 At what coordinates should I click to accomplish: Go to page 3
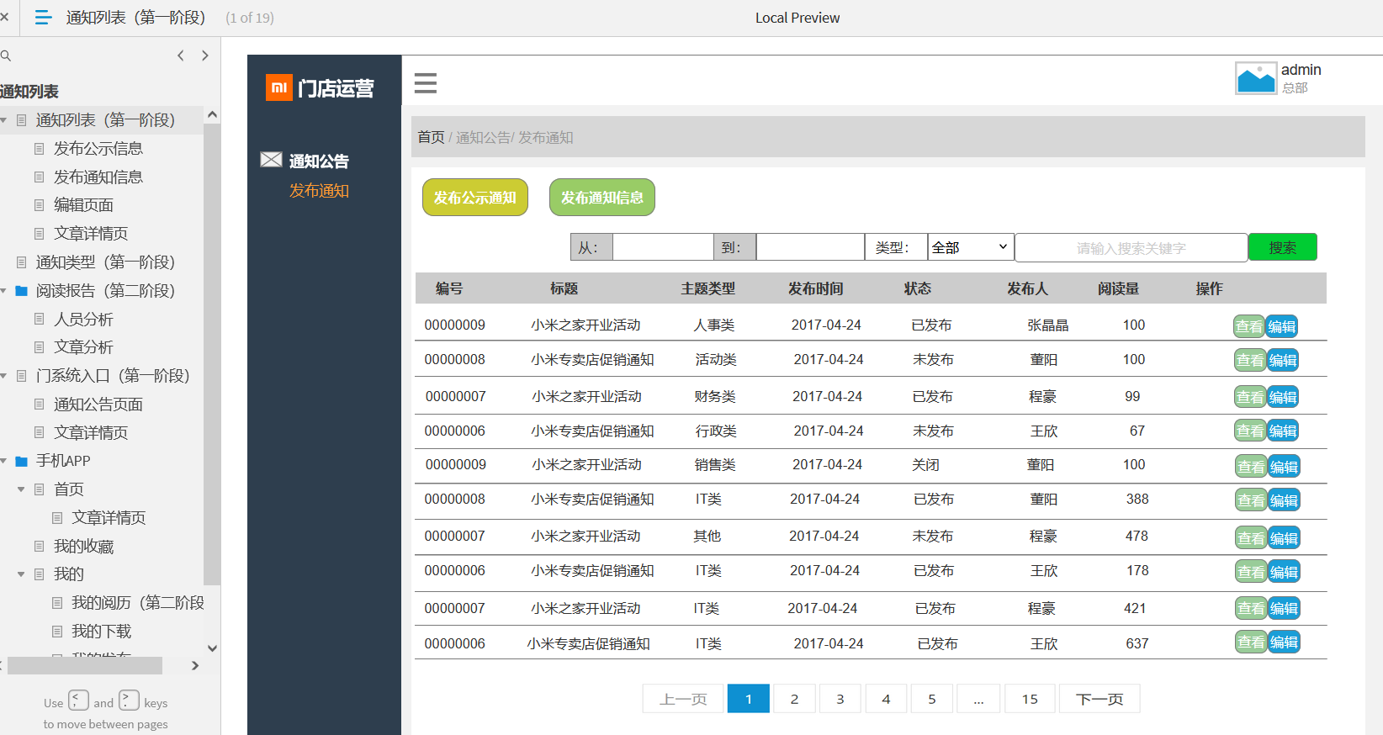(x=840, y=699)
